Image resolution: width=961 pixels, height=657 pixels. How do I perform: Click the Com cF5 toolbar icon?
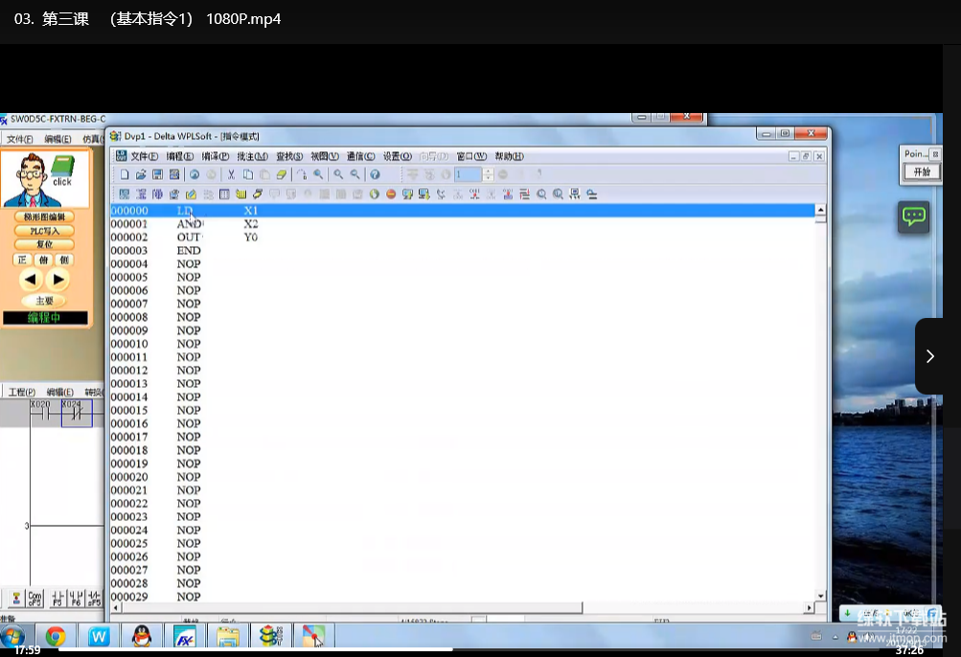[x=34, y=599]
